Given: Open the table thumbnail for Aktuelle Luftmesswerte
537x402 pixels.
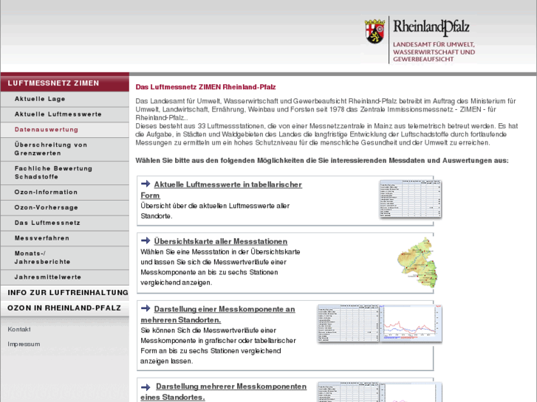Looking at the screenshot, I should pos(411,198).
